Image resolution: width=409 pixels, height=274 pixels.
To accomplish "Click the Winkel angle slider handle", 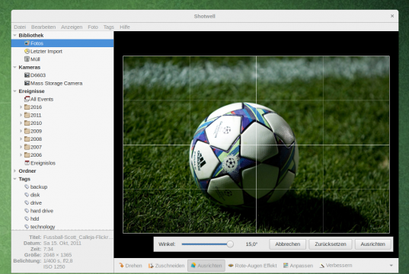I will (x=230, y=244).
